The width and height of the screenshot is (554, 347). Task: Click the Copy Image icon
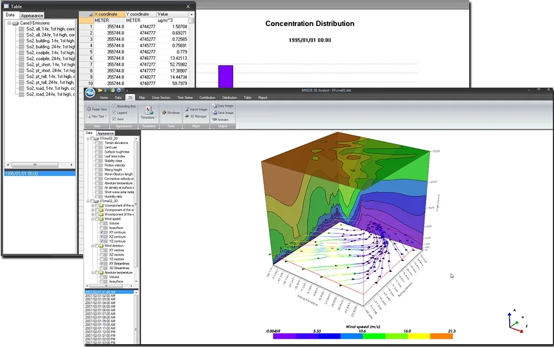click(x=214, y=105)
